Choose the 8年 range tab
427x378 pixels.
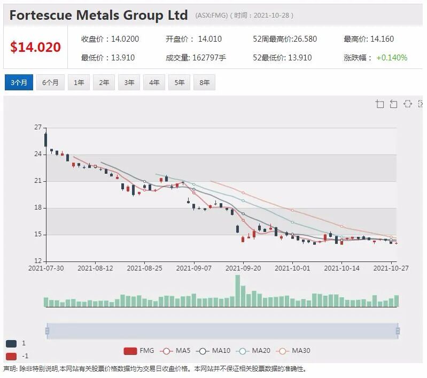point(204,82)
